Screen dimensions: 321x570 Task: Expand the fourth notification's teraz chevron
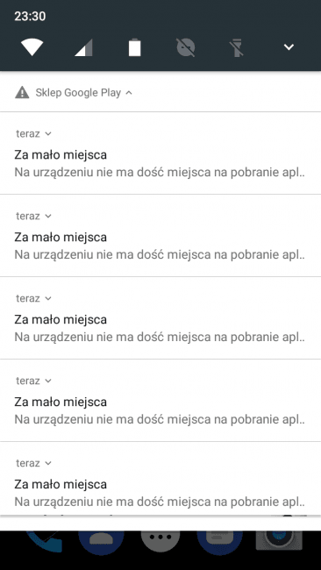point(48,381)
